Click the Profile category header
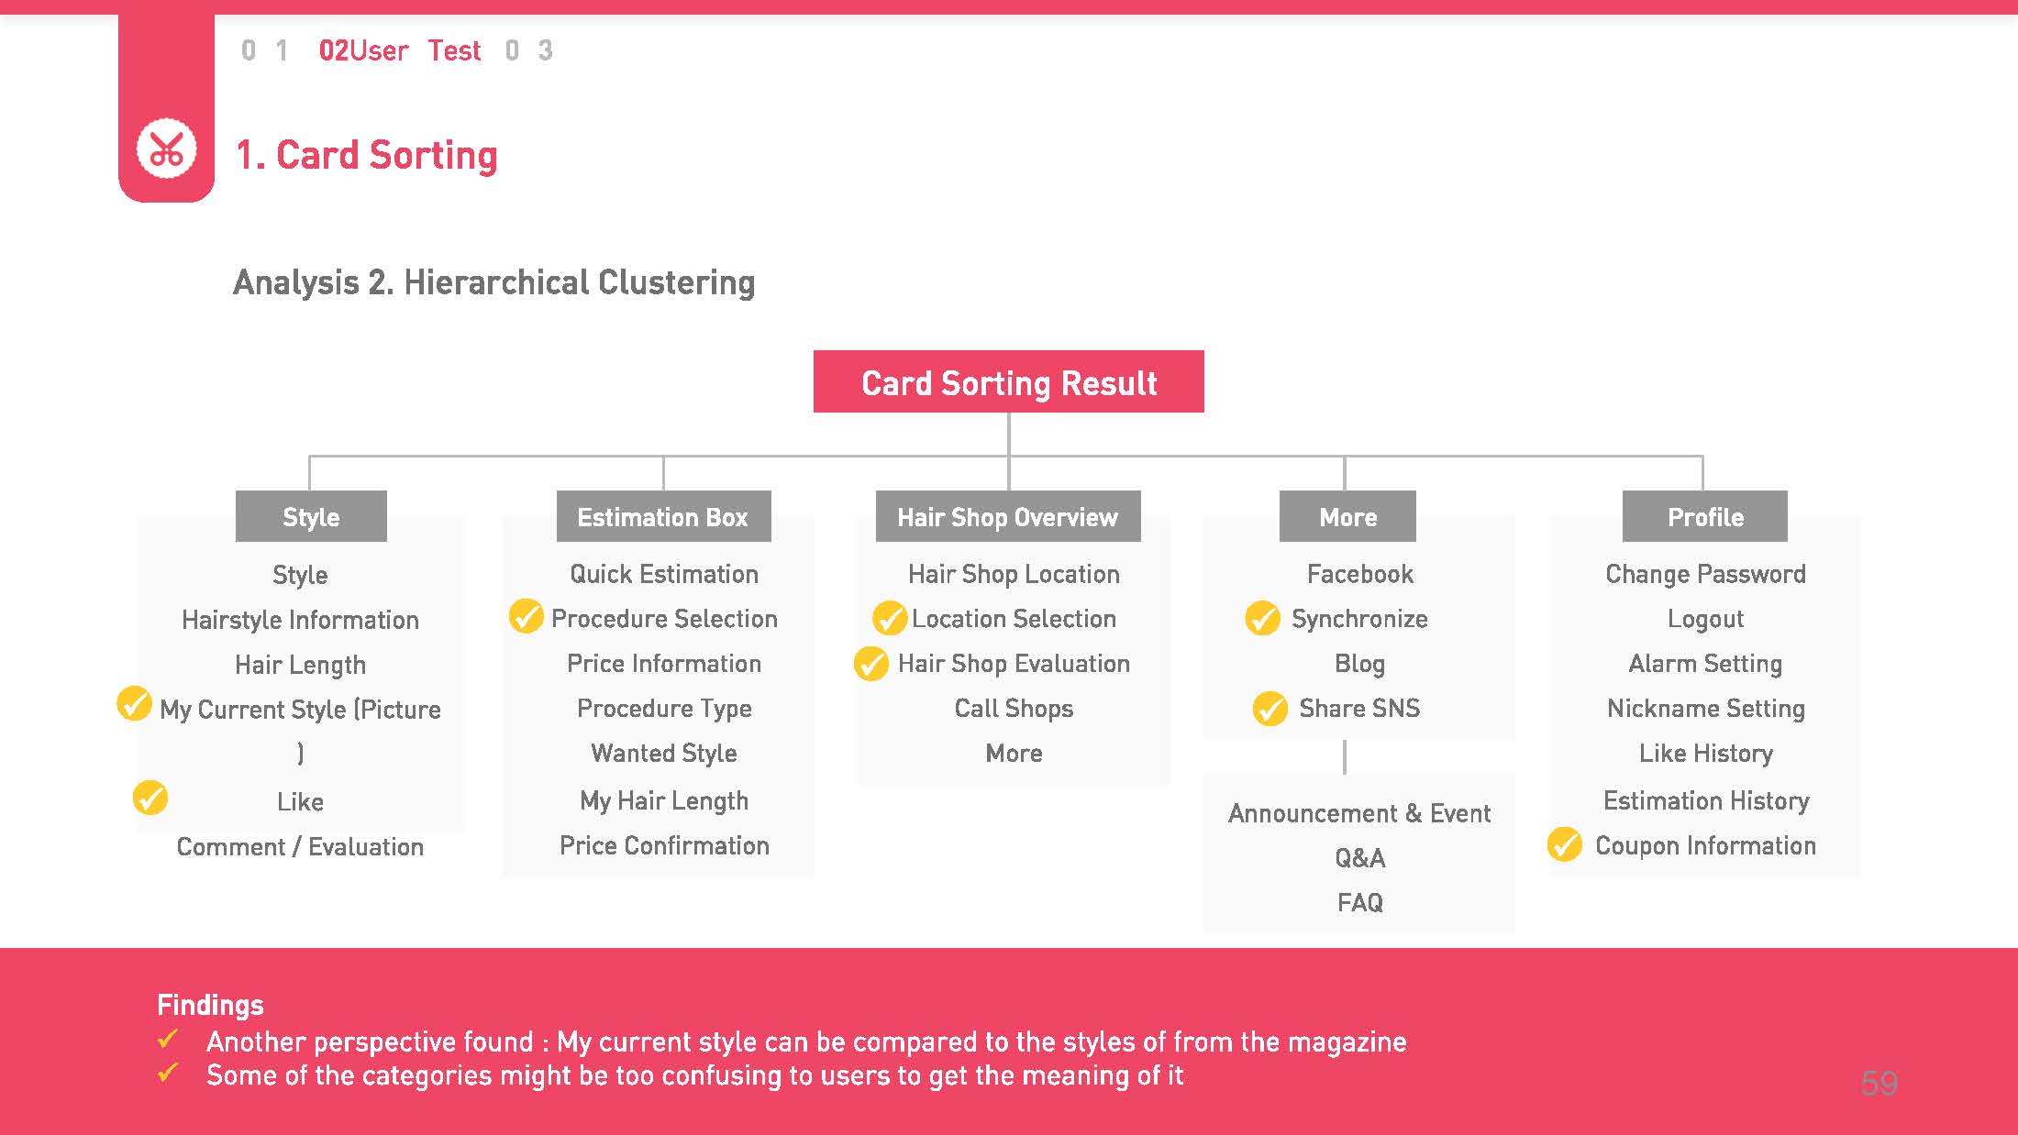 [1704, 517]
